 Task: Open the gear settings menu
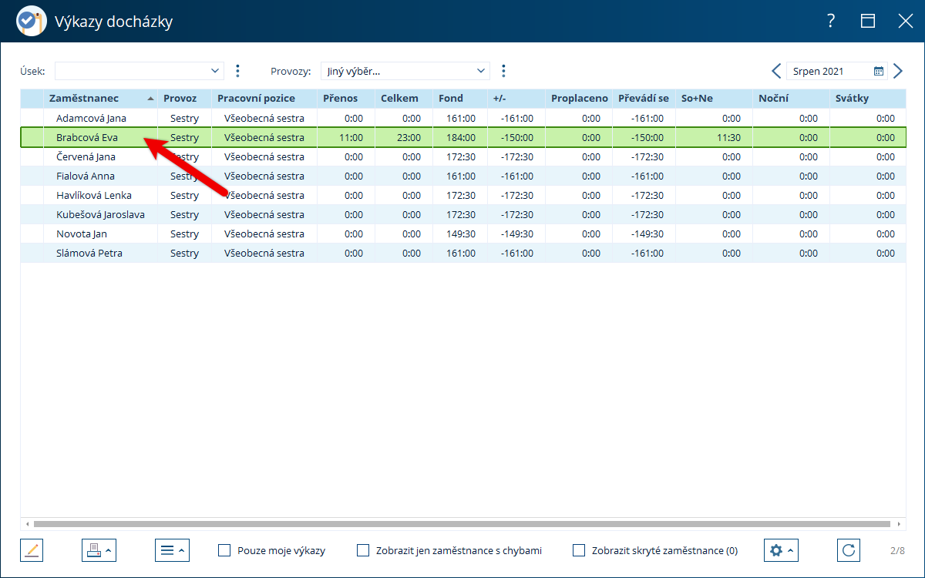pyautogui.click(x=781, y=550)
